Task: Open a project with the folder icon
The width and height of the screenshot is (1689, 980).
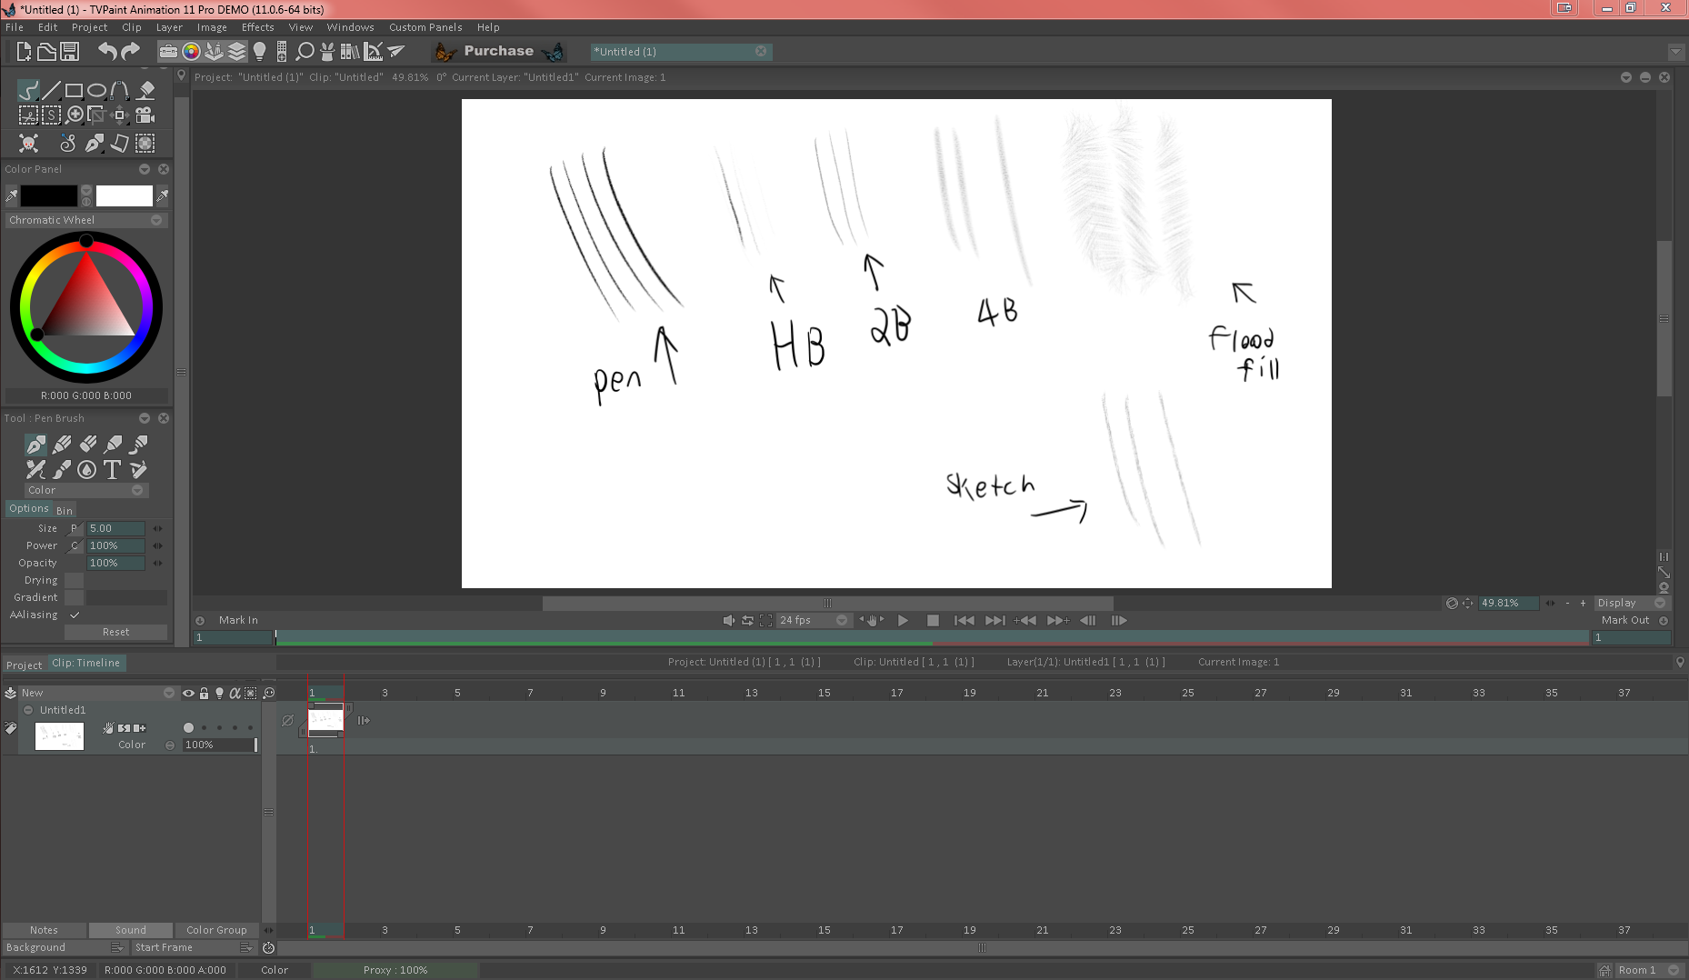Action: (46, 52)
